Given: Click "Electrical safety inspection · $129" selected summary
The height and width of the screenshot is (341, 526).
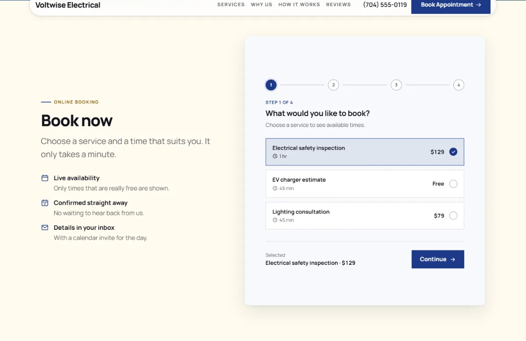Looking at the screenshot, I should click(x=310, y=263).
